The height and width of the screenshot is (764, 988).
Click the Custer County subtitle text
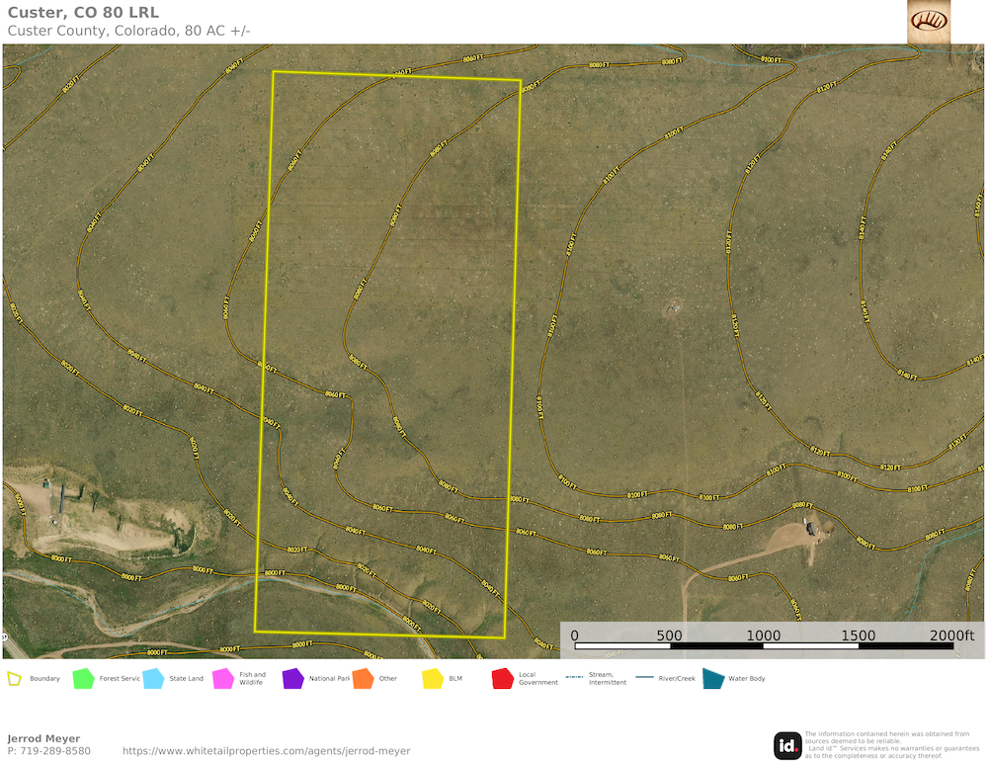(x=128, y=31)
